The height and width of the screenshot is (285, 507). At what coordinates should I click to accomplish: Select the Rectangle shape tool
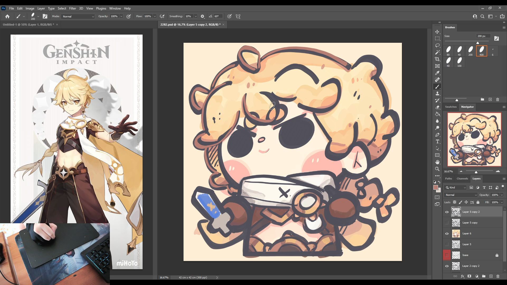[437, 155]
